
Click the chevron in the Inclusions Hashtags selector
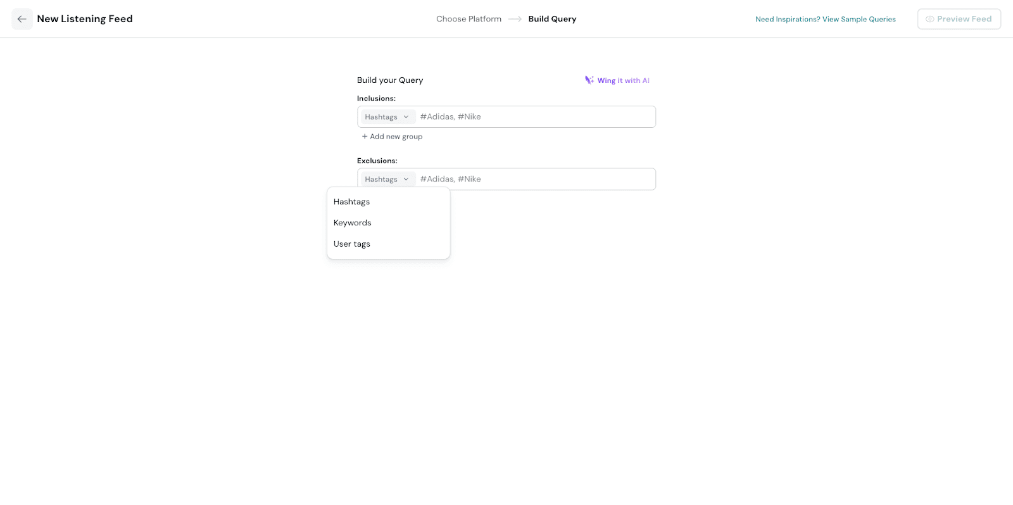coord(406,117)
